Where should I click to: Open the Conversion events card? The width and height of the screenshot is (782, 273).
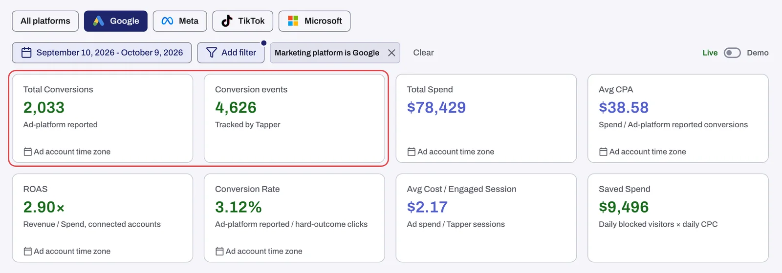pos(294,118)
